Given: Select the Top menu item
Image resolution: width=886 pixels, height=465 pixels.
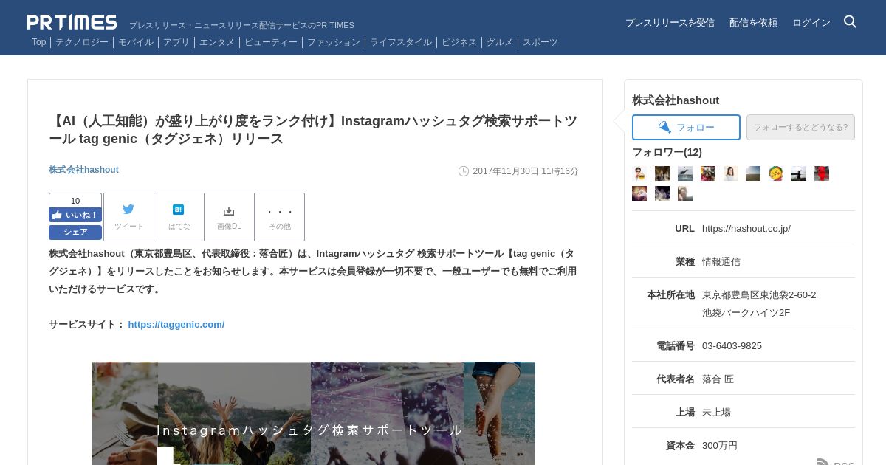Looking at the screenshot, I should pos(38,42).
